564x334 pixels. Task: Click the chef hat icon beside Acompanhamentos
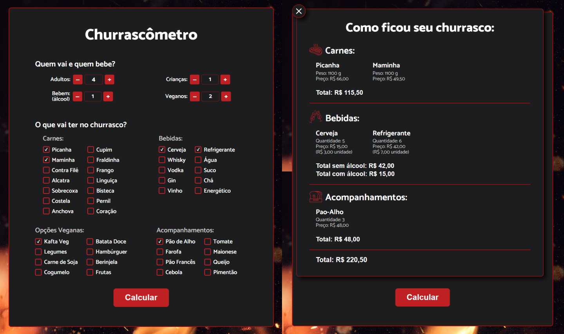tap(316, 197)
